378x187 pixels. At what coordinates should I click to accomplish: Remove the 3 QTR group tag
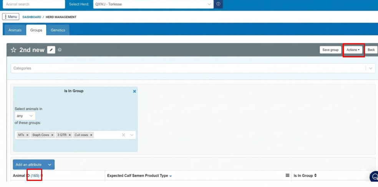70,135
